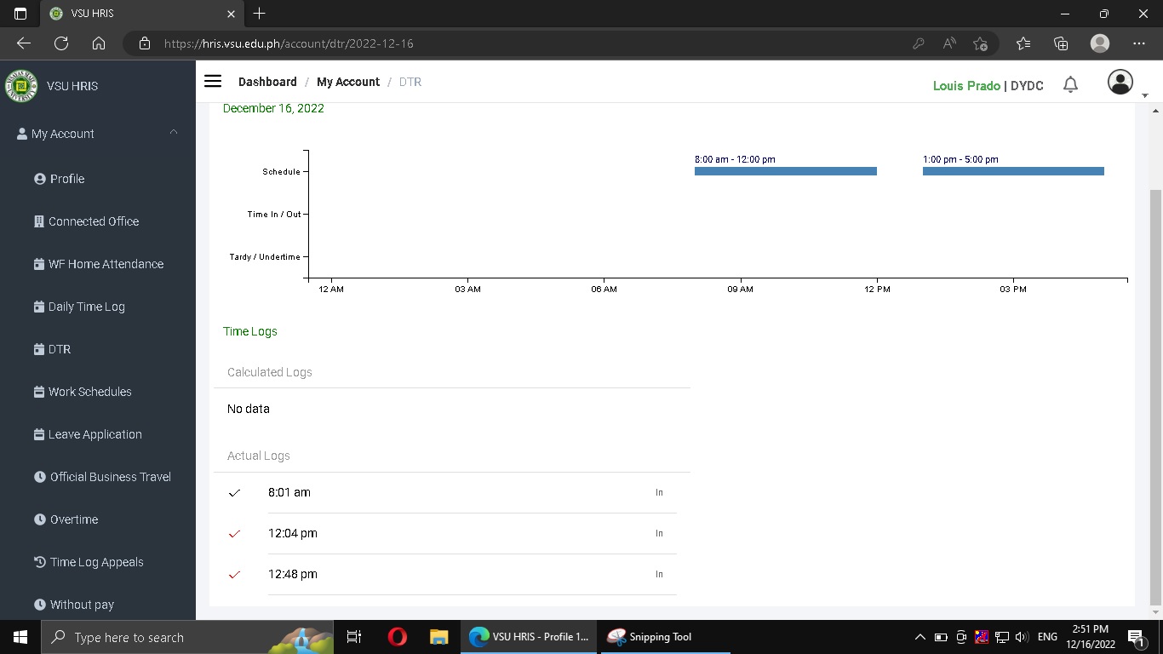
Task: Click the Official Business Travel clock icon
Action: pyautogui.click(x=40, y=477)
